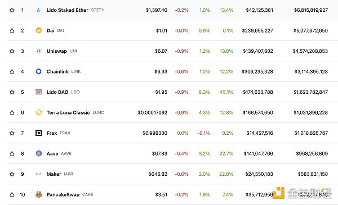Toggle the star next to Chainlink

click(x=12, y=71)
